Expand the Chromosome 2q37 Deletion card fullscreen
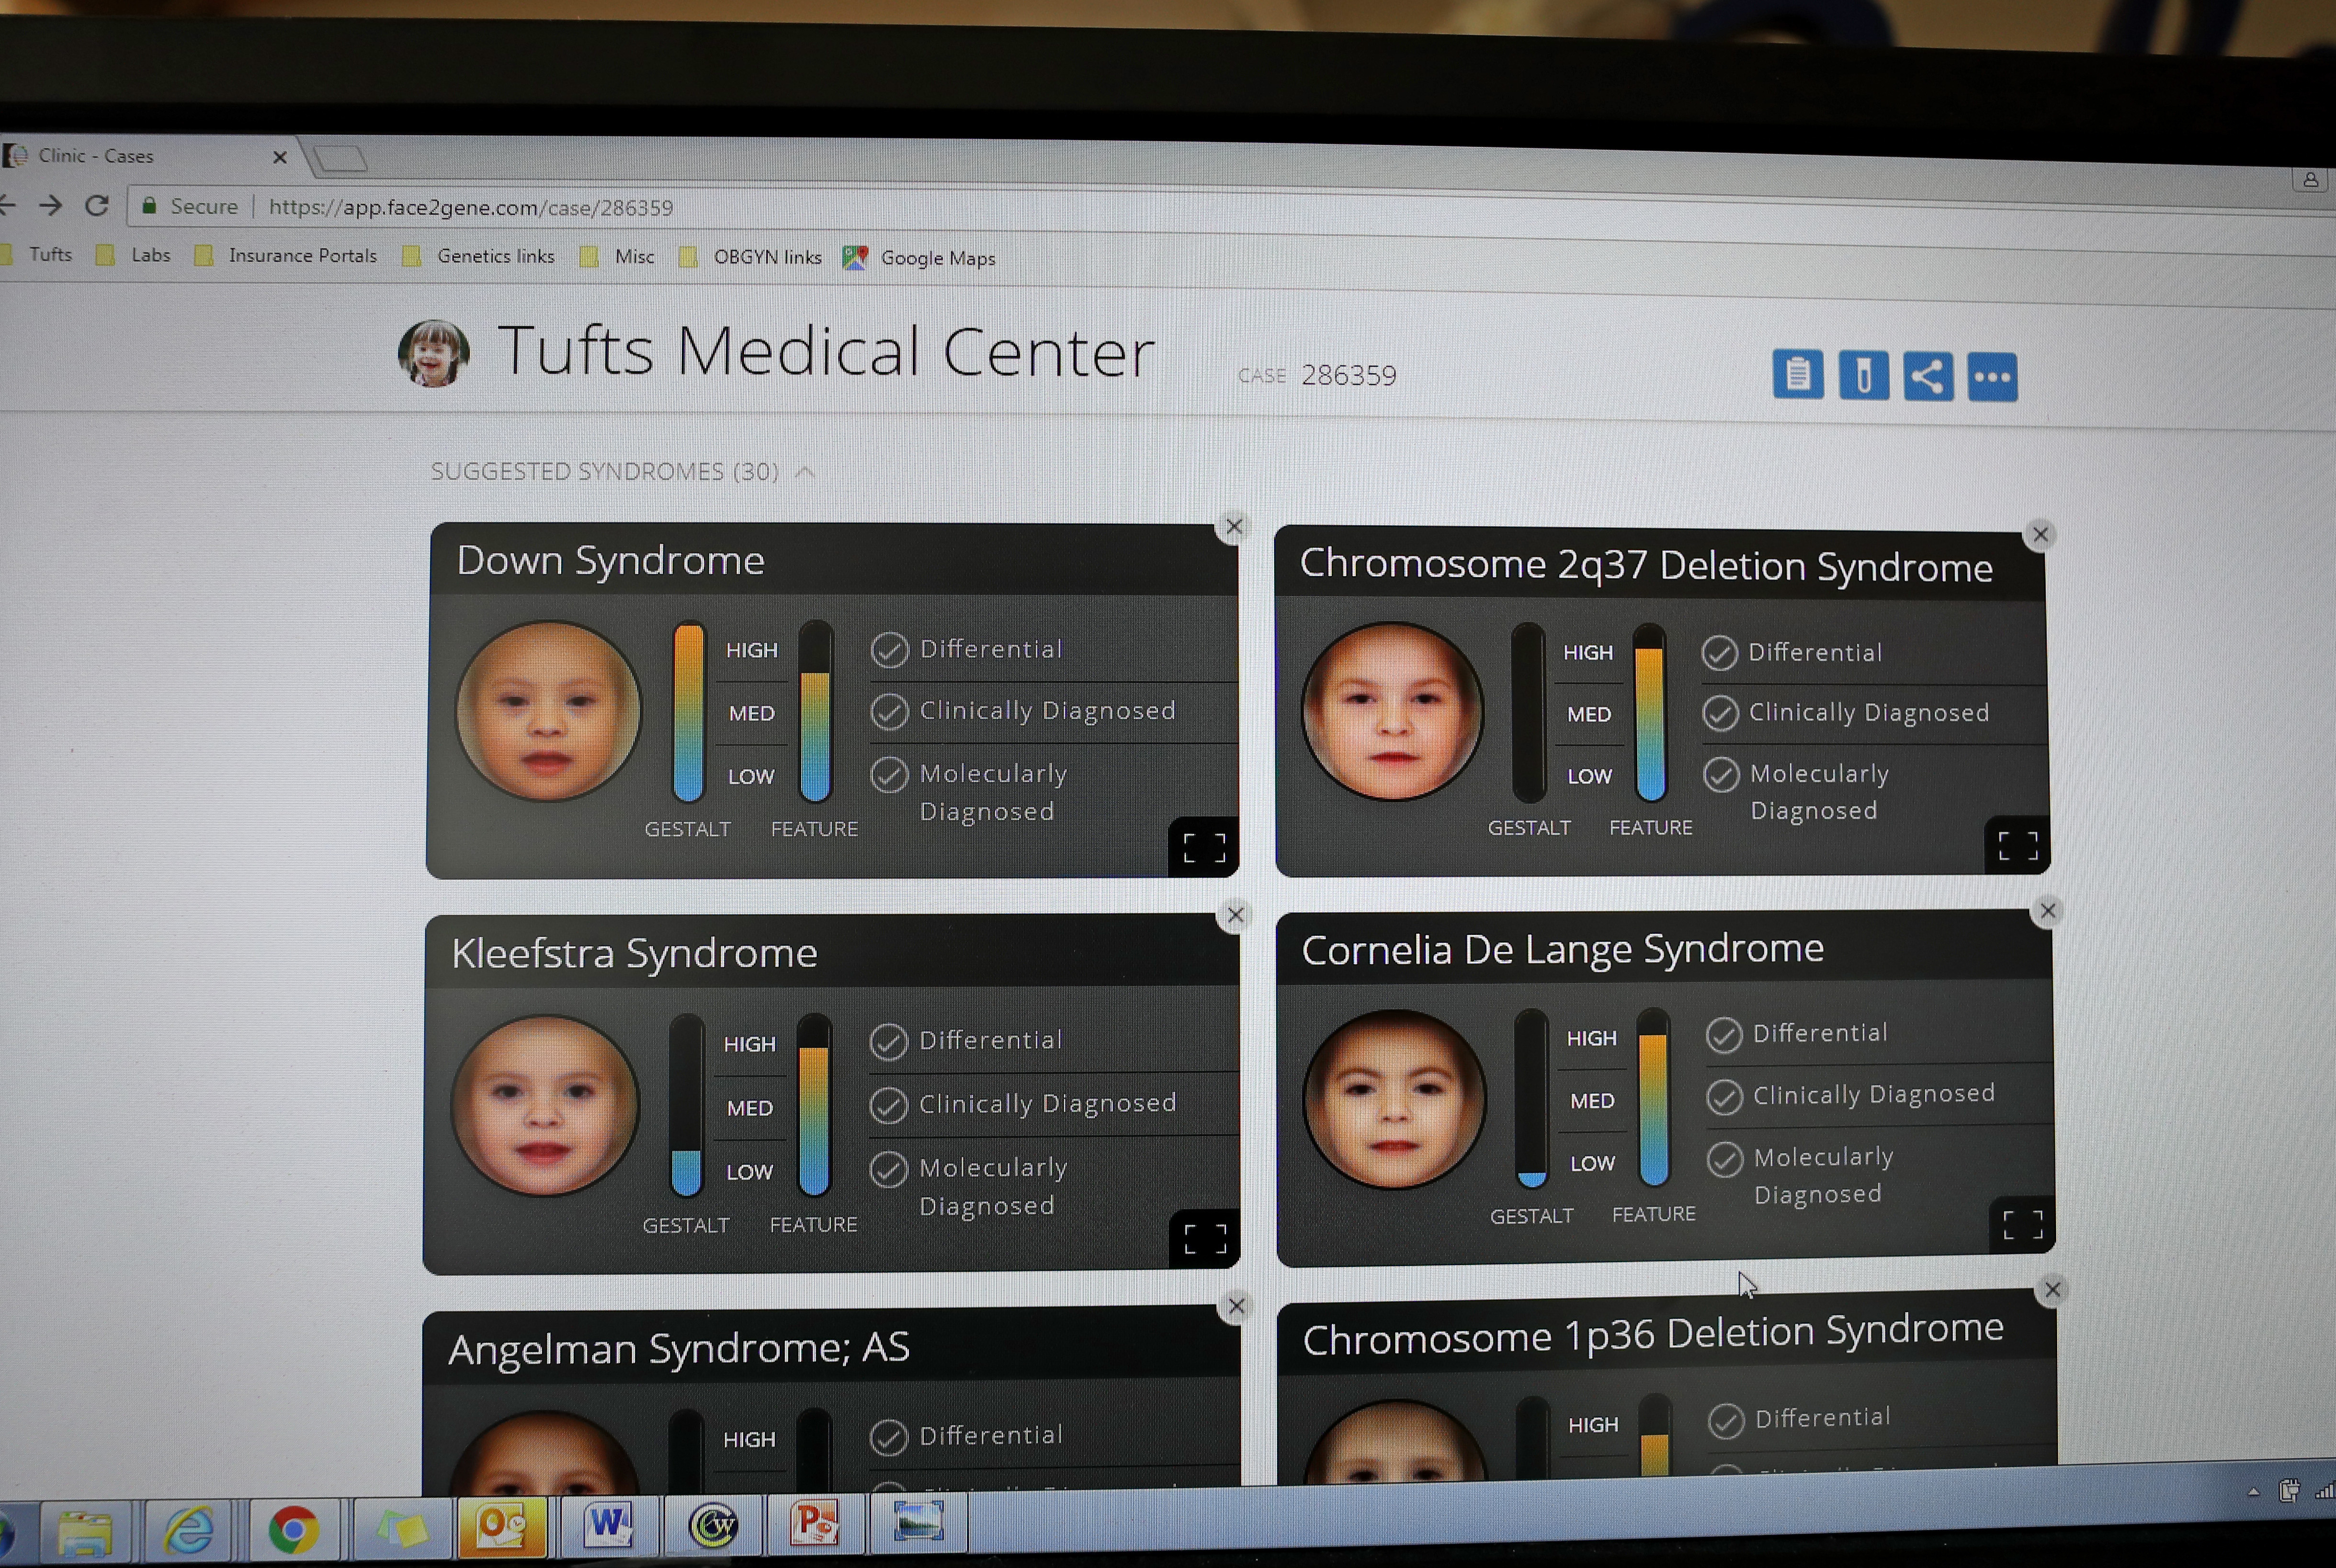This screenshot has width=2336, height=1568. [2017, 846]
